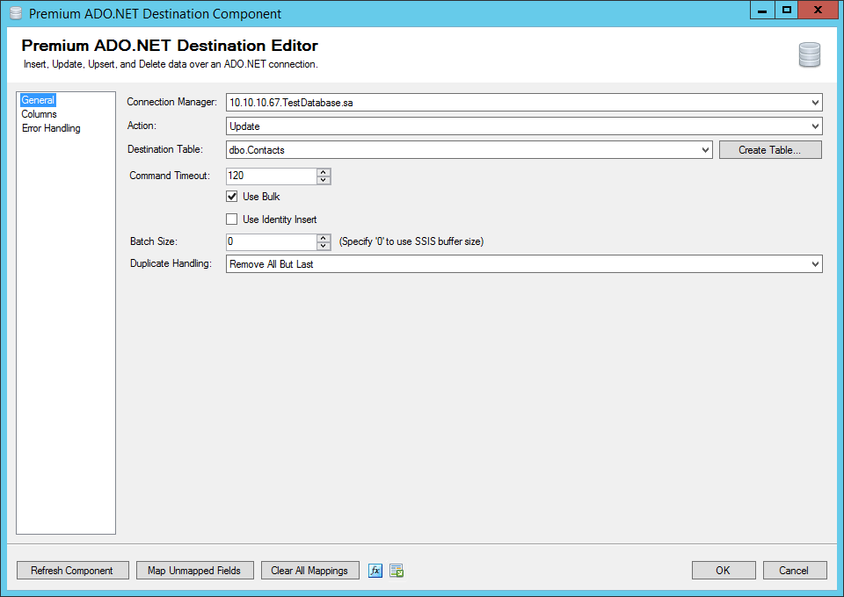The width and height of the screenshot is (844, 597).
Task: Minimize the destination component window
Action: click(762, 11)
